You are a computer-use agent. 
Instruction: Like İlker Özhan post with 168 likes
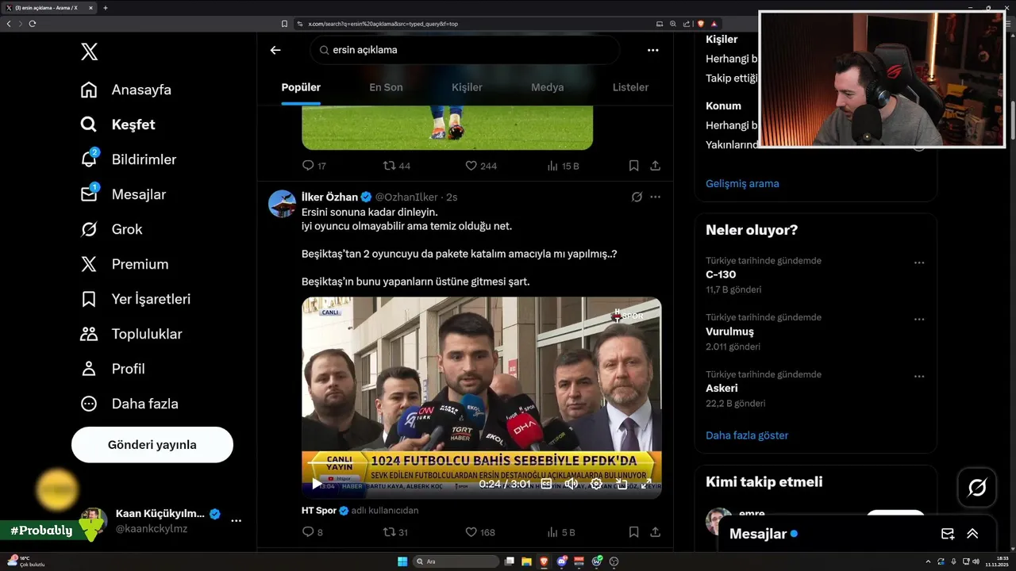click(x=480, y=532)
